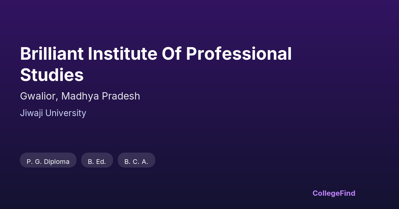
Task: Open the Jiwaji University affiliation line
Action: [53, 113]
